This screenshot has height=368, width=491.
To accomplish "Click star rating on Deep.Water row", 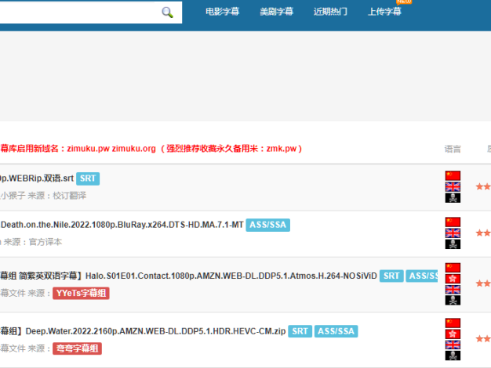I will coord(483,338).
